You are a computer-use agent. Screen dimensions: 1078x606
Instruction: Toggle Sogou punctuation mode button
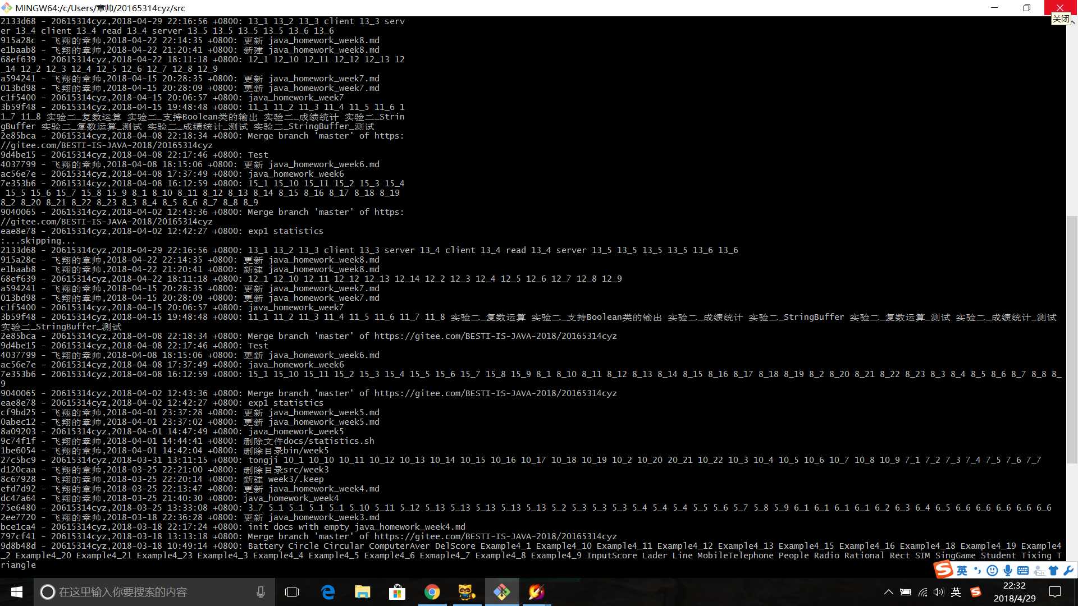(x=977, y=571)
